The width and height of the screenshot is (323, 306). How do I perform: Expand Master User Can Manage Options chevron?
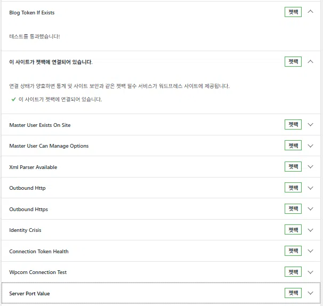coord(310,146)
